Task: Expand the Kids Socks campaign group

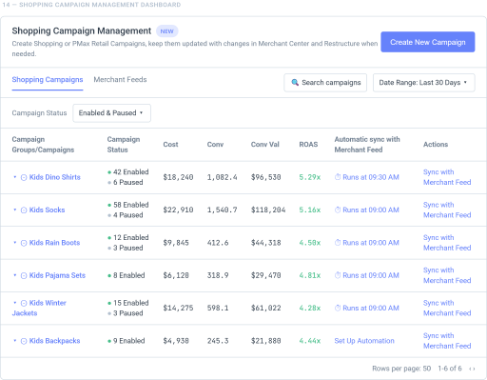Action: click(14, 210)
